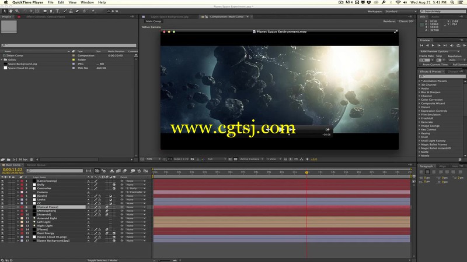The image size is (467, 262).
Task: Select the Rectangle shape tool
Action: click(45, 11)
